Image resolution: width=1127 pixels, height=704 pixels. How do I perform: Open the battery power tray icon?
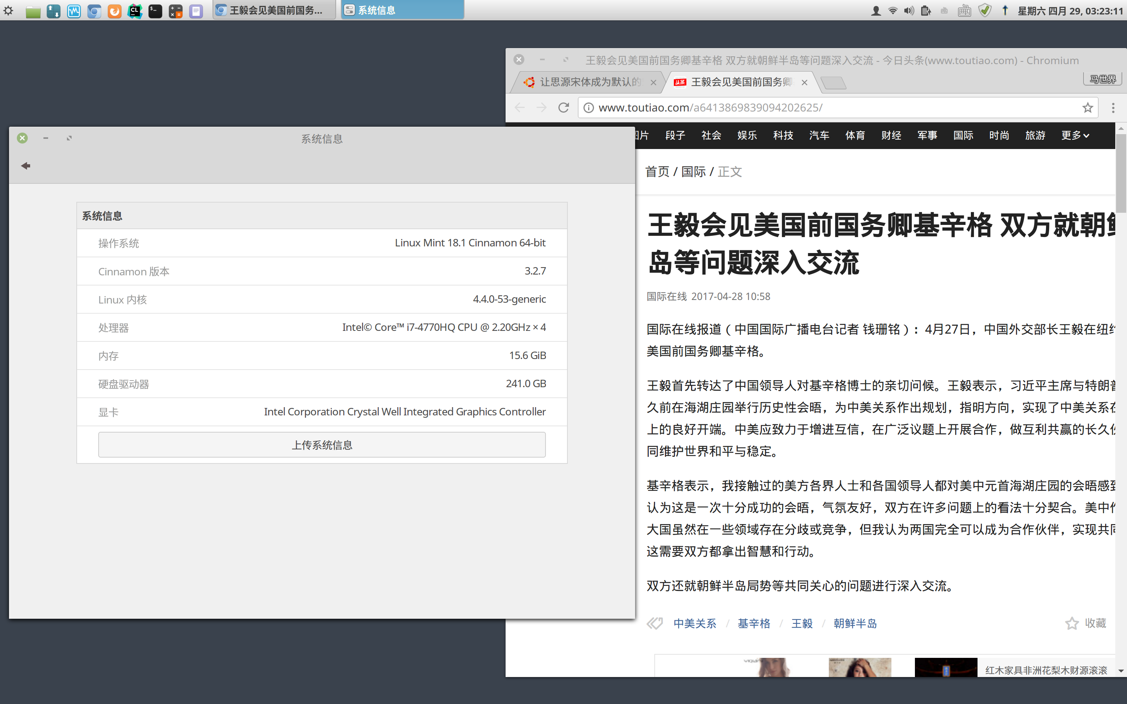(x=926, y=10)
